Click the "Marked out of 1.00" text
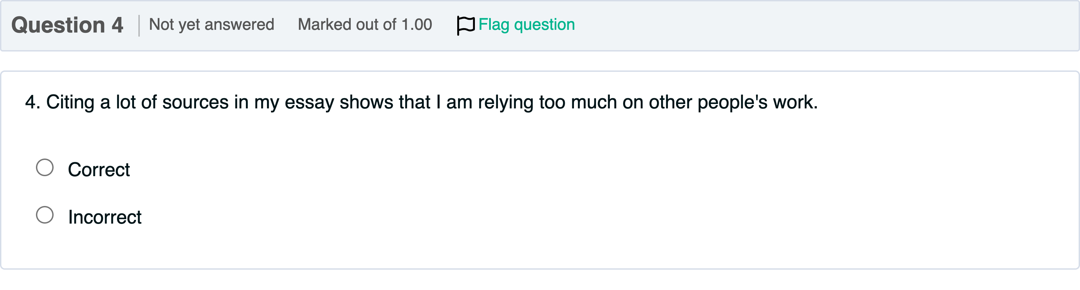Screen dimensions: 1080x290 (364, 25)
